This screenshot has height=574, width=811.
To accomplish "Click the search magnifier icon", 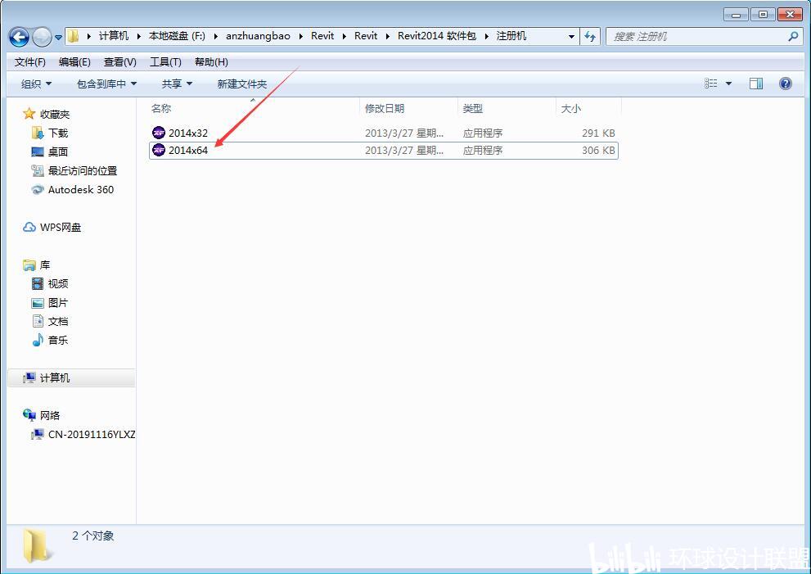I will (x=793, y=36).
